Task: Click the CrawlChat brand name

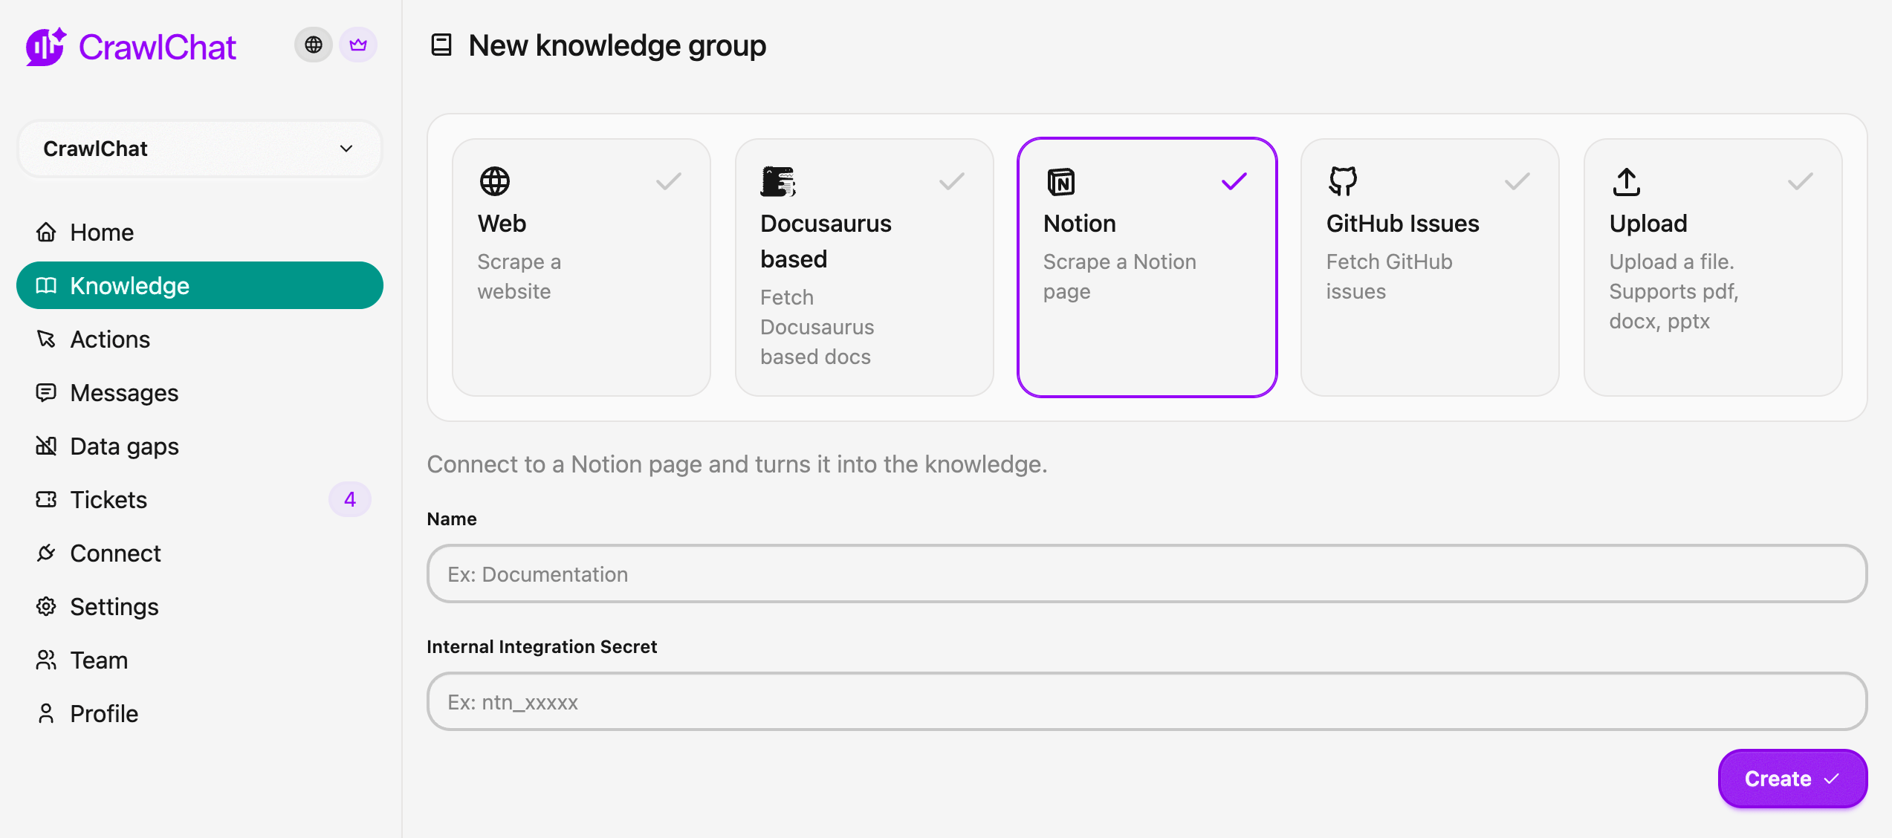Action: [x=157, y=48]
